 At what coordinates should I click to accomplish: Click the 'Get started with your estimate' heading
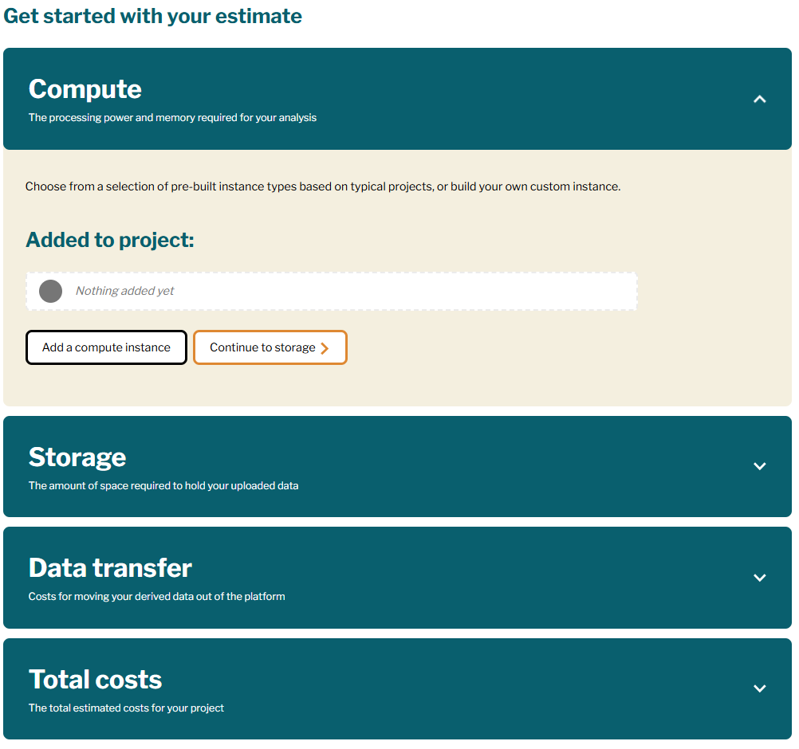(x=153, y=16)
